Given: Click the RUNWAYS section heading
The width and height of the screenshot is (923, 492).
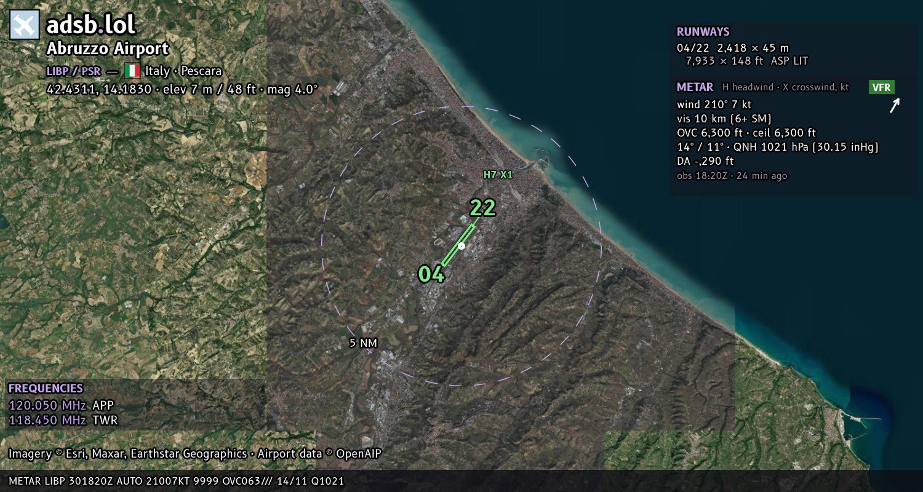Looking at the screenshot, I should (x=703, y=32).
